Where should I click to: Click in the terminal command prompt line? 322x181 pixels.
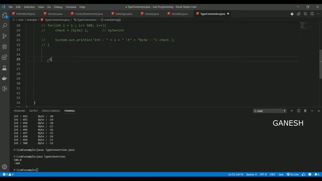(26, 170)
